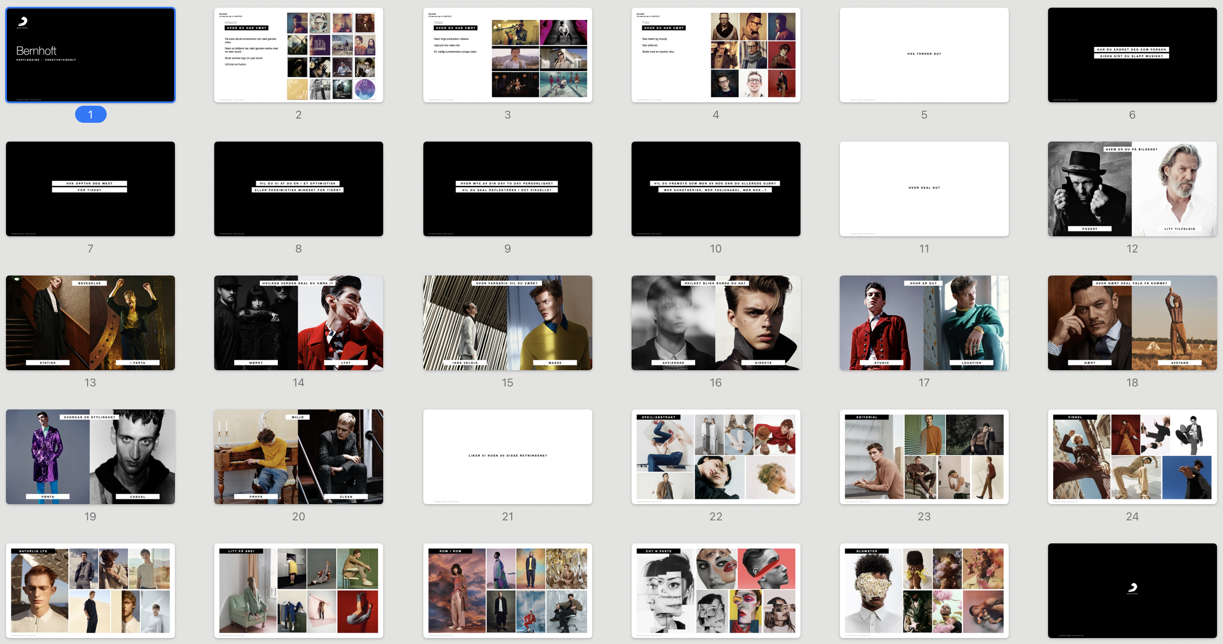Click slide 13 titled Bevegelse
The width and height of the screenshot is (1223, 644).
(x=90, y=323)
